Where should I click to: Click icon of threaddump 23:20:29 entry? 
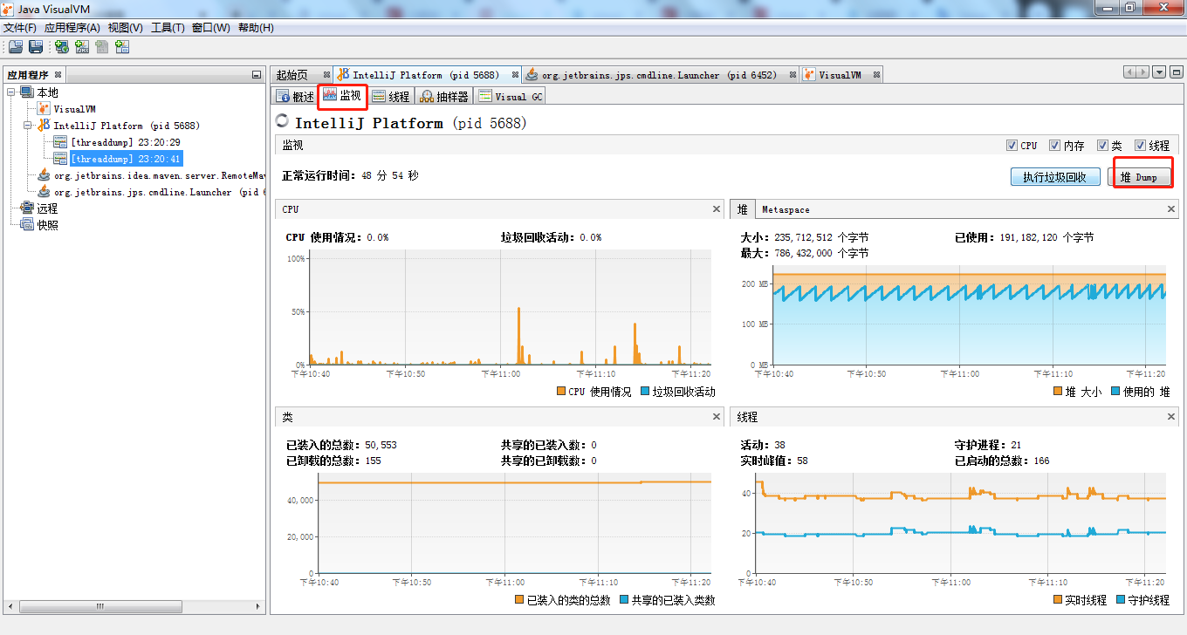click(60, 142)
